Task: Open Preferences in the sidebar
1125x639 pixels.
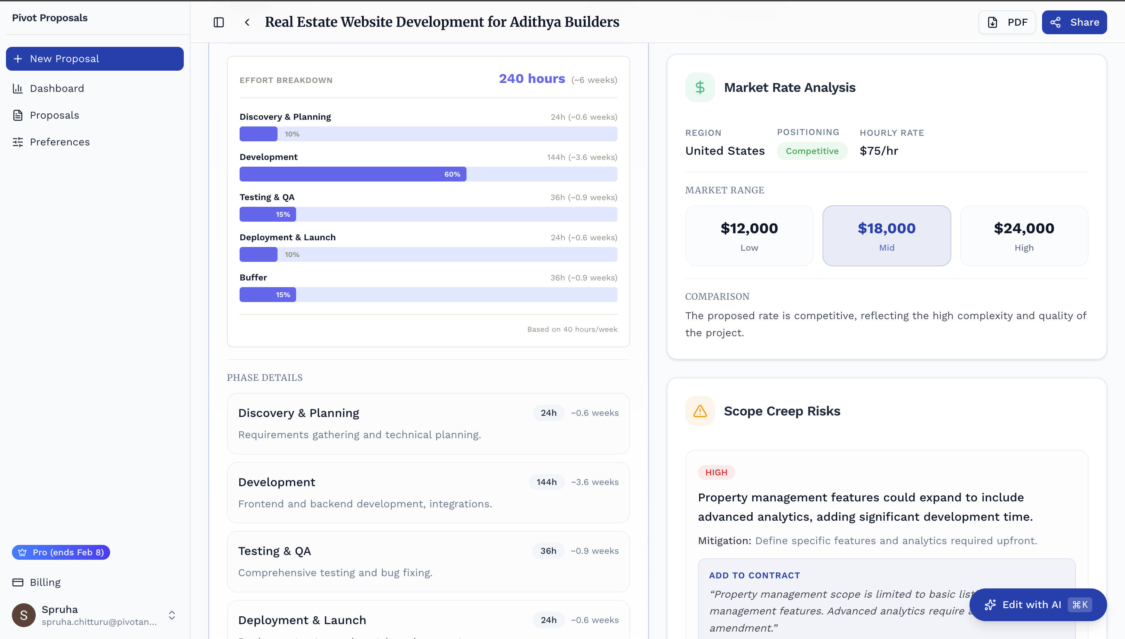Action: point(60,142)
